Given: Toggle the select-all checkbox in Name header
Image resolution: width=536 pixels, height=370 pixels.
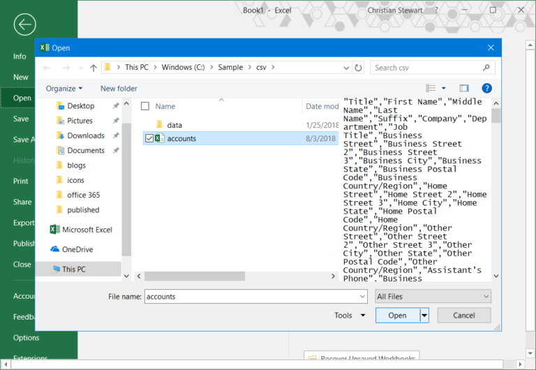Looking at the screenshot, I should tap(145, 106).
